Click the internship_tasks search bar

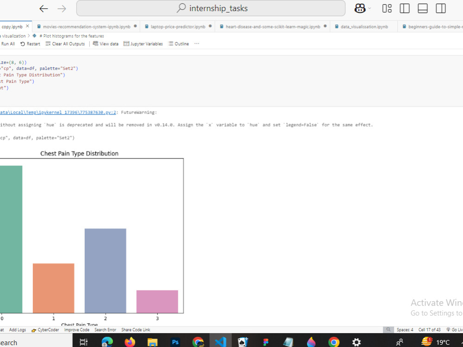click(x=211, y=8)
